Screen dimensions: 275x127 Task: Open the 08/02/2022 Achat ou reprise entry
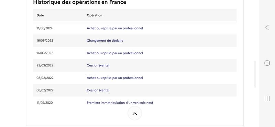(x=115, y=78)
